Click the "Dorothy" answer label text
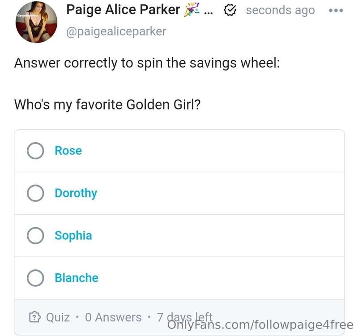 coord(76,194)
